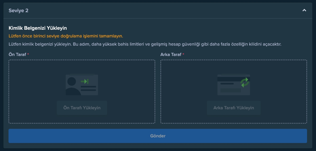Click the identity upload description paragraph
This screenshot has width=316, height=151.
[145, 44]
